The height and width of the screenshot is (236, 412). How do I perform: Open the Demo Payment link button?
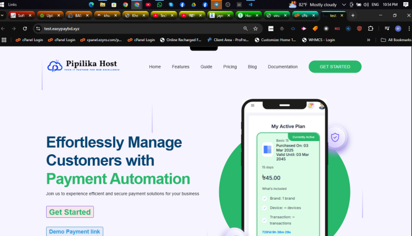click(75, 232)
